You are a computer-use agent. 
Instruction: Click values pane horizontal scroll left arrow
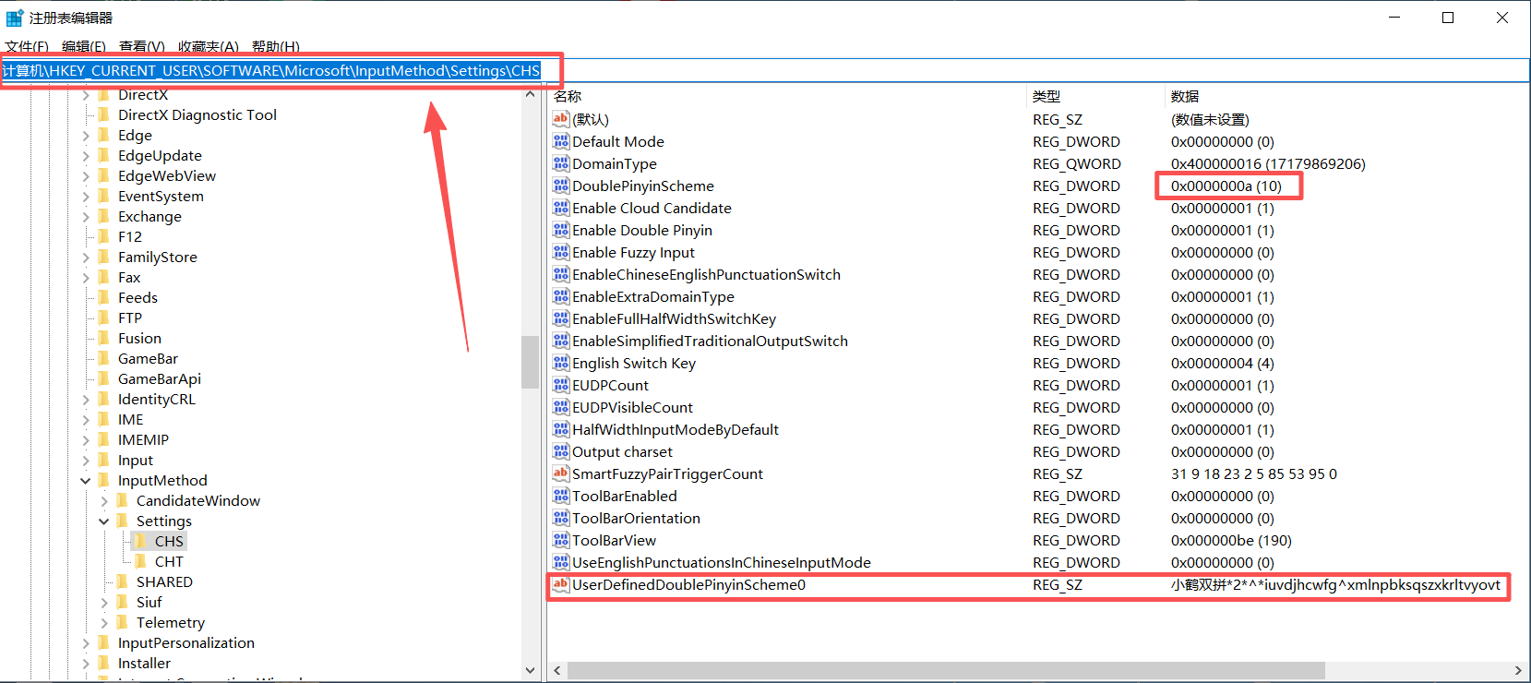556,670
